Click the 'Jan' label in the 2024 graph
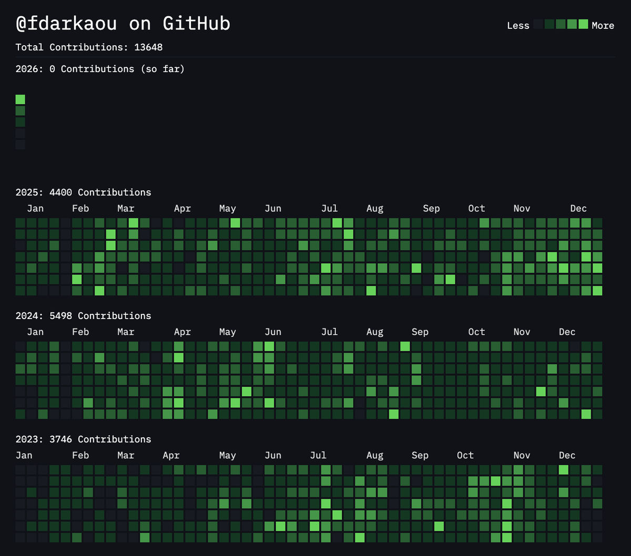The height and width of the screenshot is (556, 631). [35, 332]
